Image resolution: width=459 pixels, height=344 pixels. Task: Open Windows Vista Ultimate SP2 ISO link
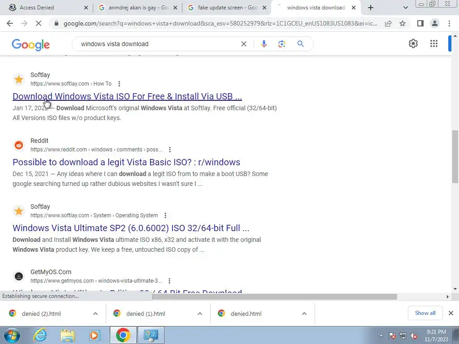pos(131,228)
